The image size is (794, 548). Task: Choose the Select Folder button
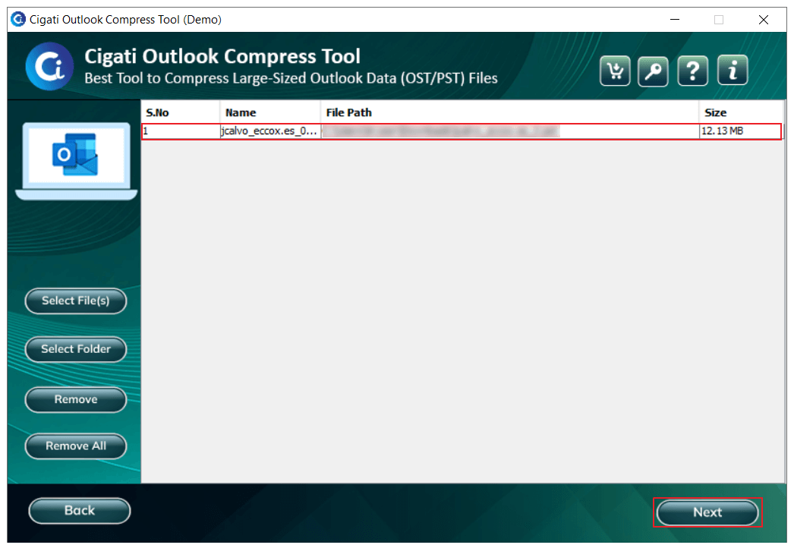[75, 349]
